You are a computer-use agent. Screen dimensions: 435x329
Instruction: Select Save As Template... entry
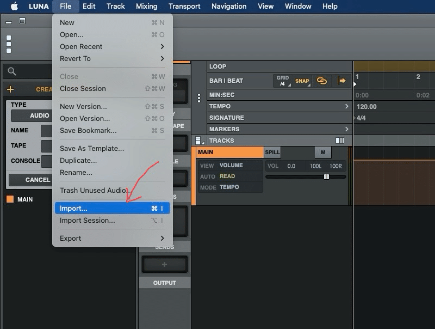point(112,149)
